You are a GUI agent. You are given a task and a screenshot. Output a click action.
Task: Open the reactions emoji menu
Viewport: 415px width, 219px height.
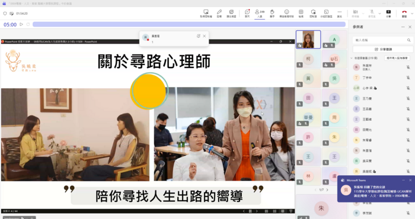click(x=286, y=13)
